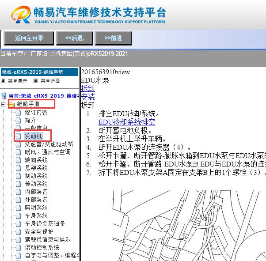Open the 转向系统 tree item

coord(36,160)
